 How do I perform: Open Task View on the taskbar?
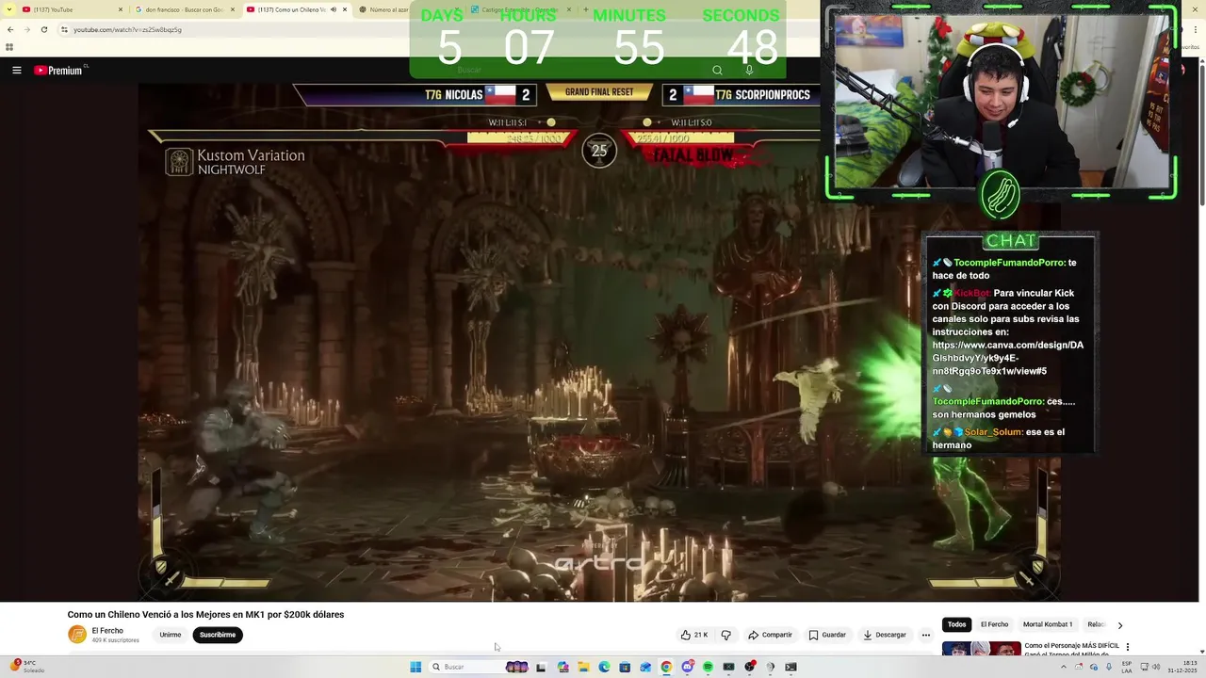point(541,667)
